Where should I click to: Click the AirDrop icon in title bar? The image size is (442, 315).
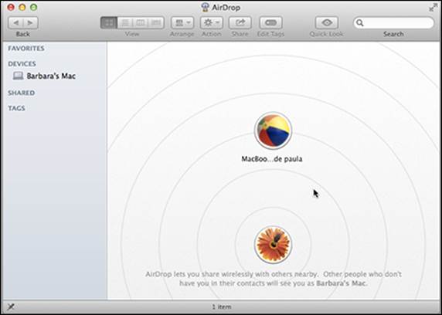(x=206, y=7)
